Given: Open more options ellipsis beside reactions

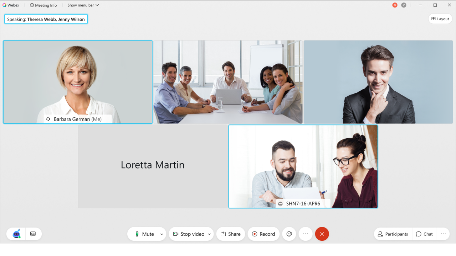Looking at the screenshot, I should 306,234.
